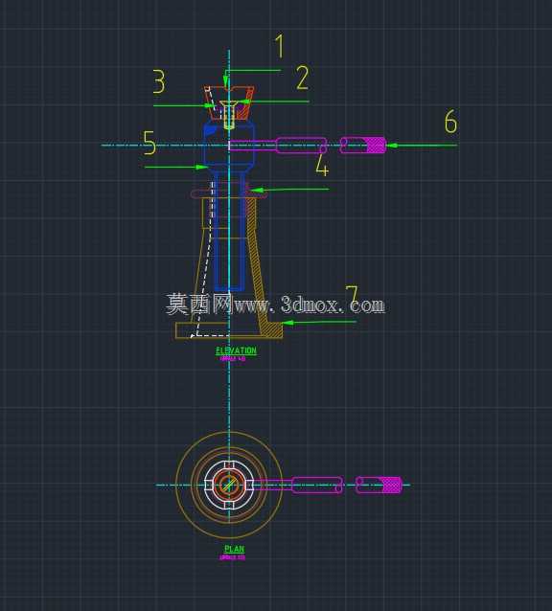Select the green leader line beside label 6
552x611 pixels.
tap(422, 146)
